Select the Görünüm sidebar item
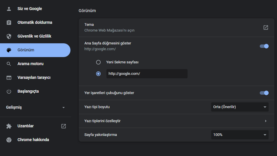Screen dimensions: 277x156 (35, 50)
